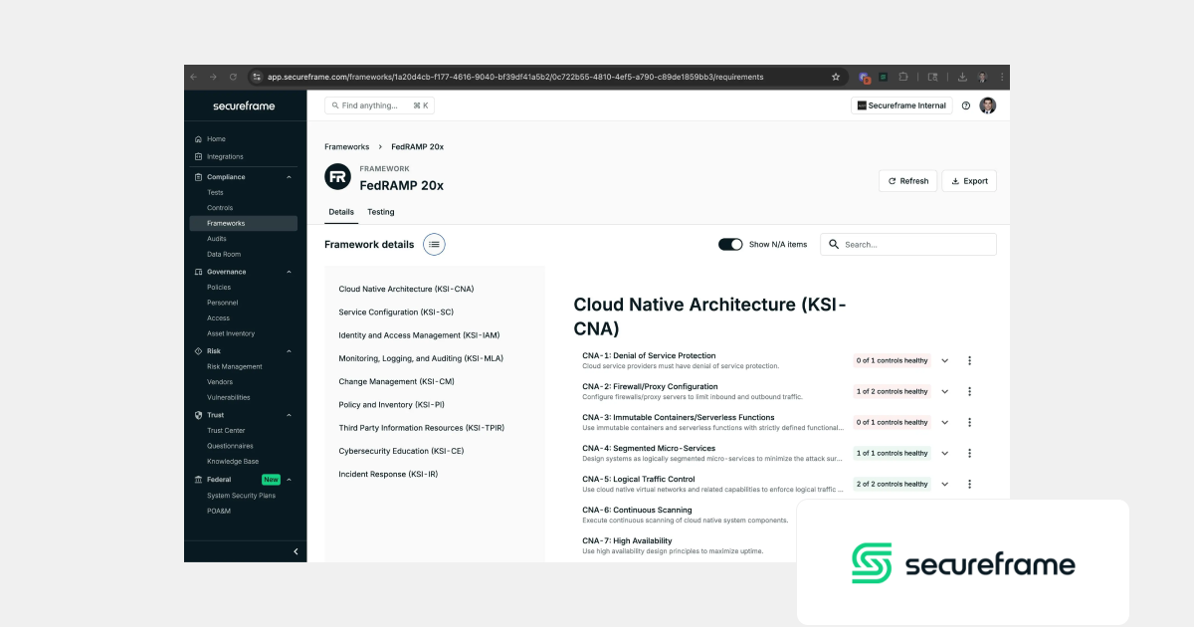1194x627 pixels.
Task: Open more options for CNA-5 row
Action: point(970,485)
